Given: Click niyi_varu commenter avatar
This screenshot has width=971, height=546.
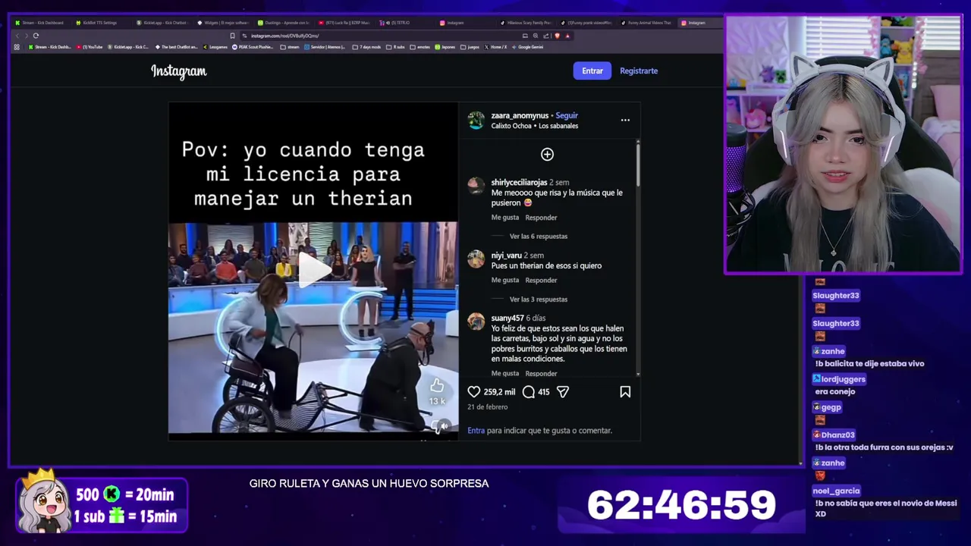Looking at the screenshot, I should click(476, 259).
